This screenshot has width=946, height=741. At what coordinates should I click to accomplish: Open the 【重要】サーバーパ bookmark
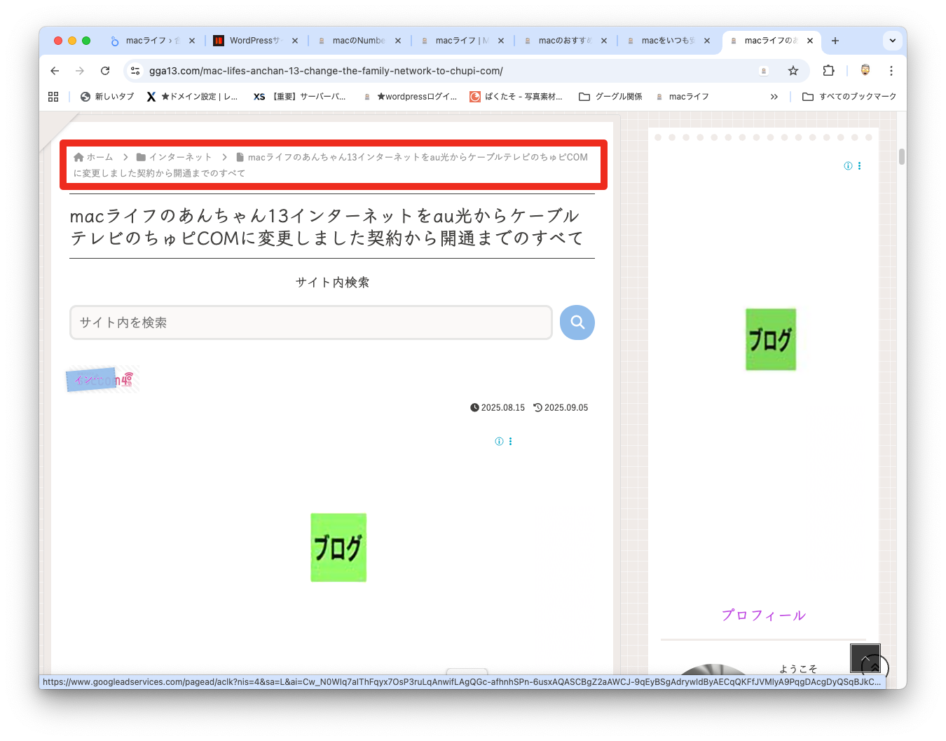coord(300,97)
